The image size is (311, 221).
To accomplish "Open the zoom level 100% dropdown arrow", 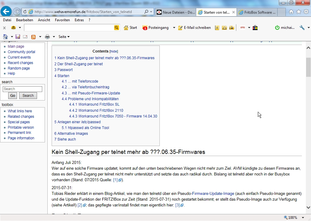I will point(303,218).
